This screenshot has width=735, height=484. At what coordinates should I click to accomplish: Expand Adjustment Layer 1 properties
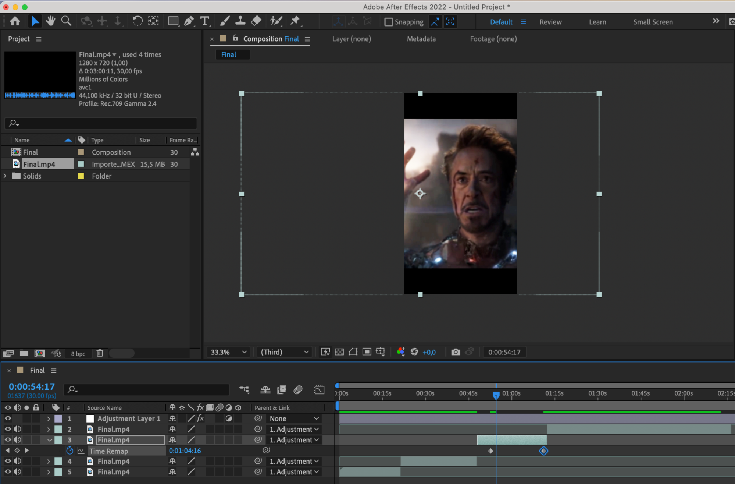[48, 418]
